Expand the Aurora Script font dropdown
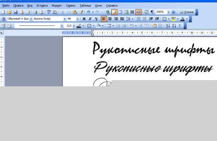 coord(64,19)
